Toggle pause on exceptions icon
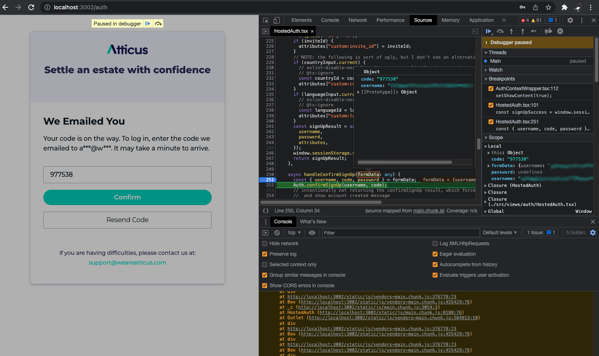Viewport: 599px width, 356px height. [560, 31]
